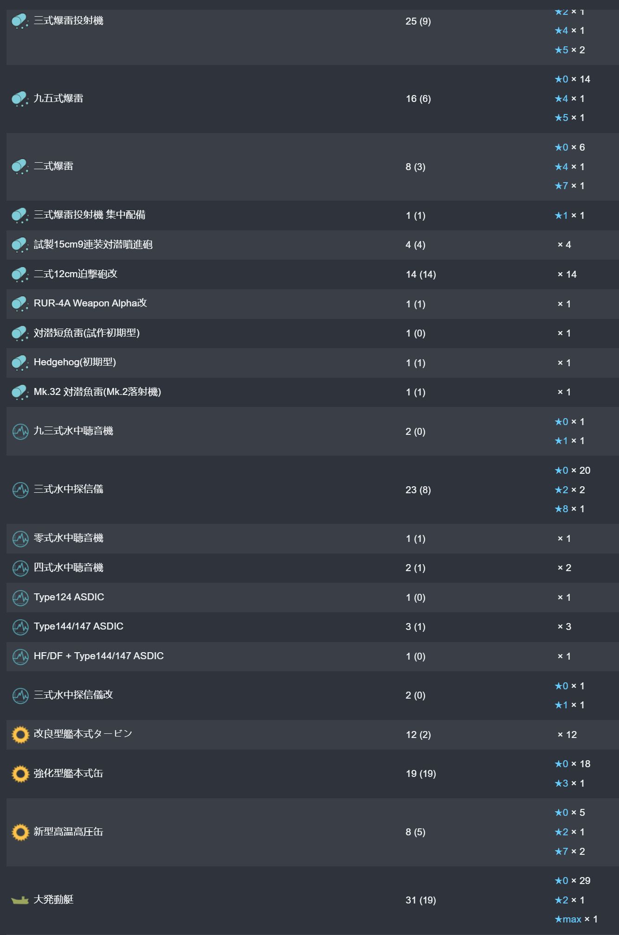The image size is (619, 935).
Task: Click the boiler icon beside 新型高温高圧缶
Action: point(20,832)
